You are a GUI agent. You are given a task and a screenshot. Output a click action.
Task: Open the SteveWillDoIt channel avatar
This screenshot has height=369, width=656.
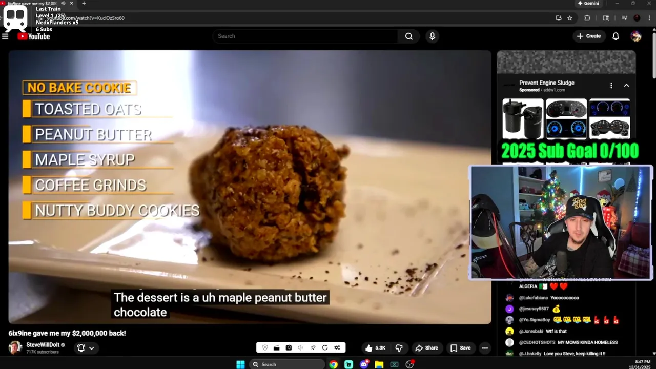tap(15, 347)
